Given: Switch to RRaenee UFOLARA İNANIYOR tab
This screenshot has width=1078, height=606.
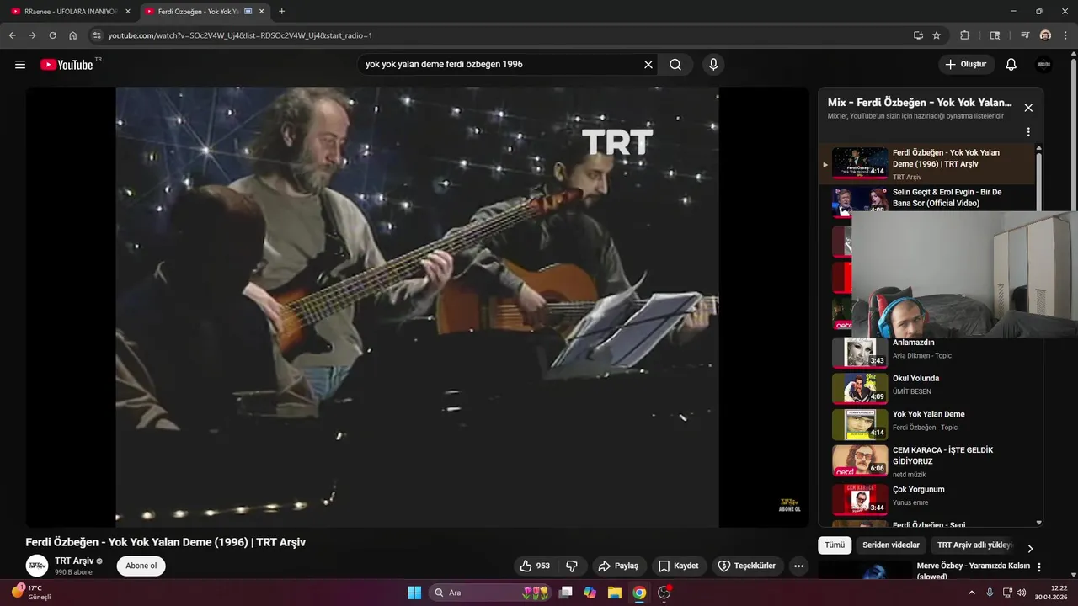Looking at the screenshot, I should [70, 12].
